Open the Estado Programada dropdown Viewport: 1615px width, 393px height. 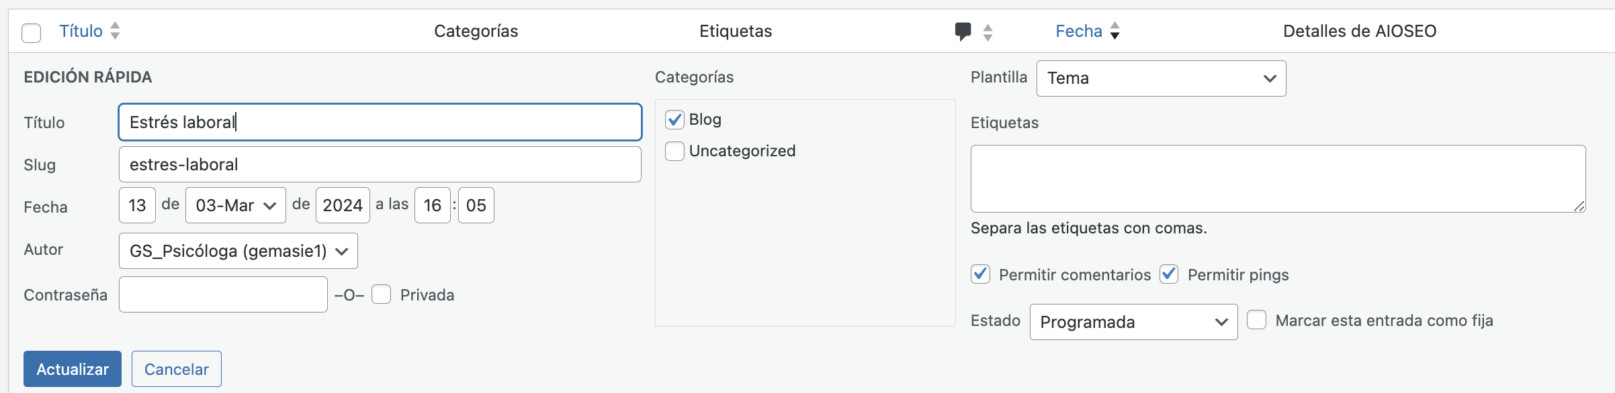1133,322
